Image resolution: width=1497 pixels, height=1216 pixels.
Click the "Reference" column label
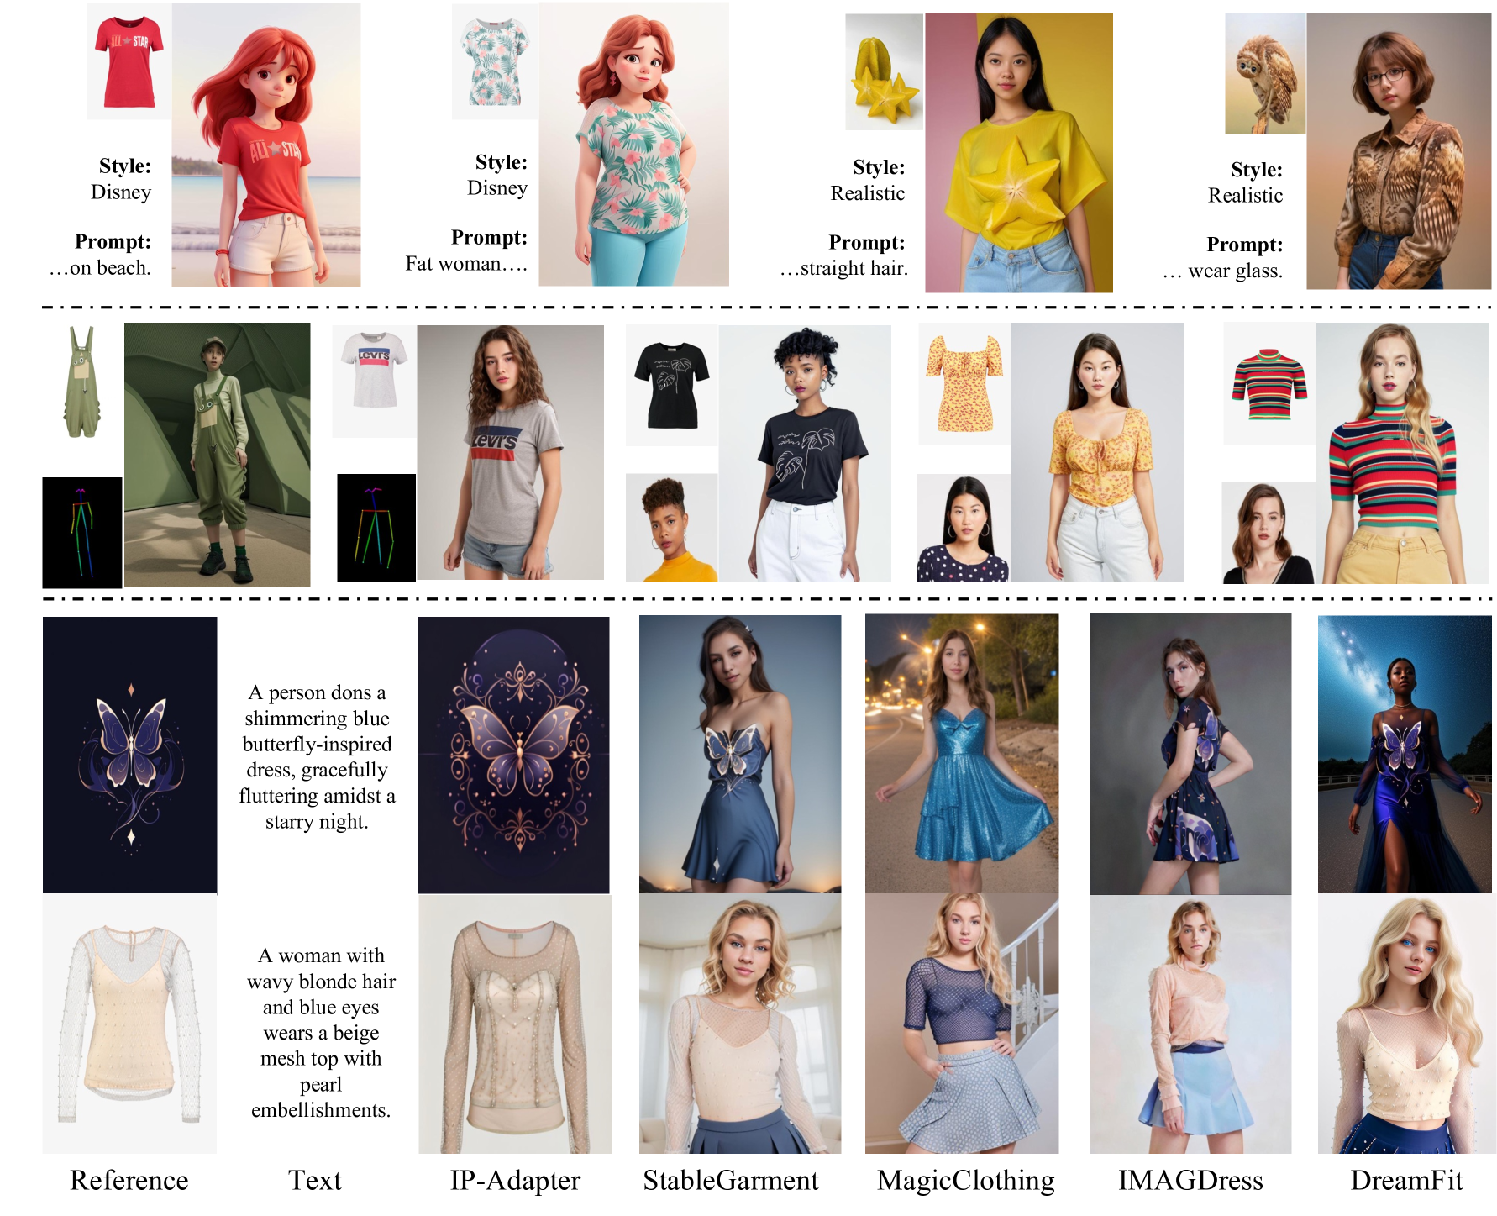pyautogui.click(x=129, y=1181)
